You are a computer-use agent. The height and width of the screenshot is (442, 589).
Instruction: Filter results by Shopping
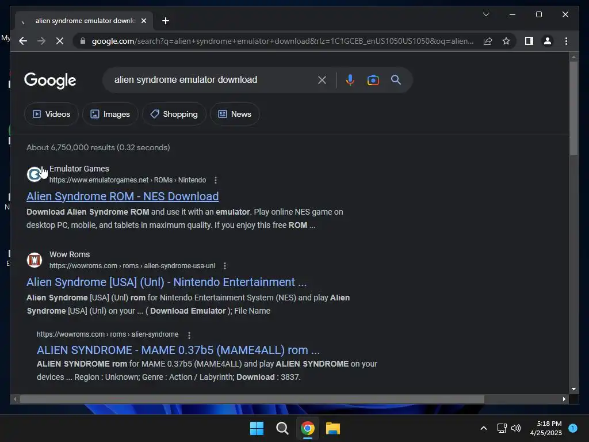174,114
